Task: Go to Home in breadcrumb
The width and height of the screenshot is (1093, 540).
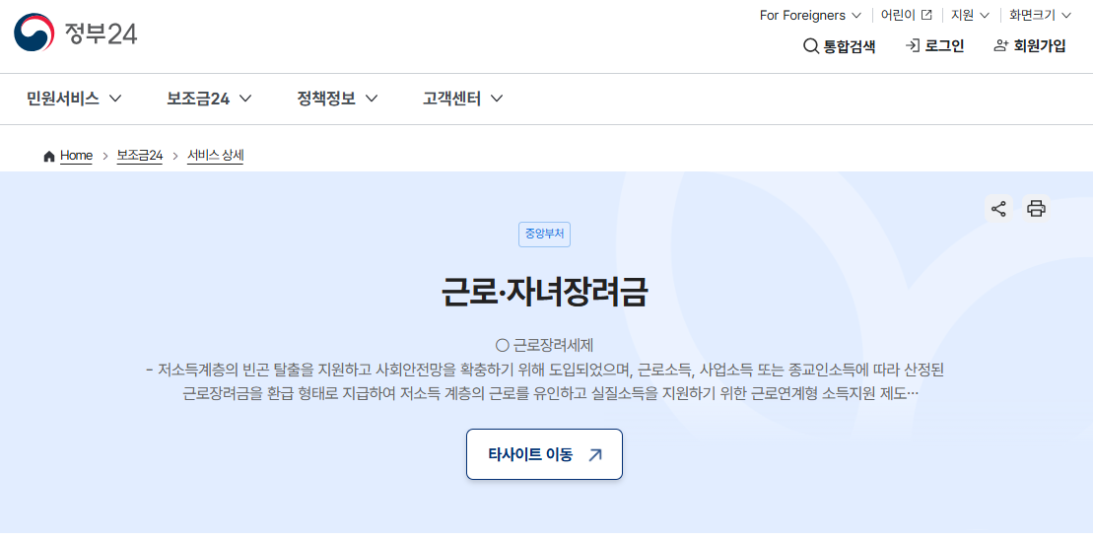Action: click(x=68, y=156)
